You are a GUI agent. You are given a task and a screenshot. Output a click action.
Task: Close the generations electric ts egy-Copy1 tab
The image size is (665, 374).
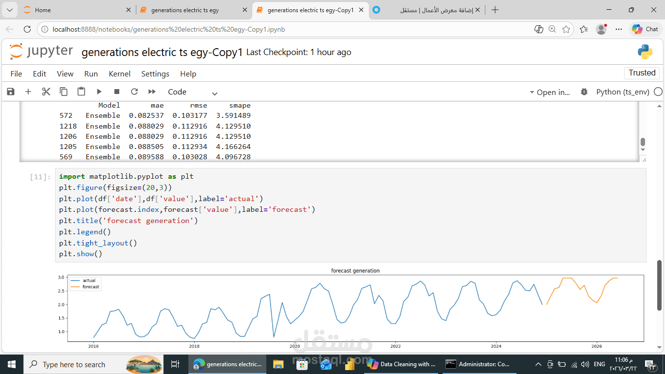pyautogui.click(x=361, y=10)
